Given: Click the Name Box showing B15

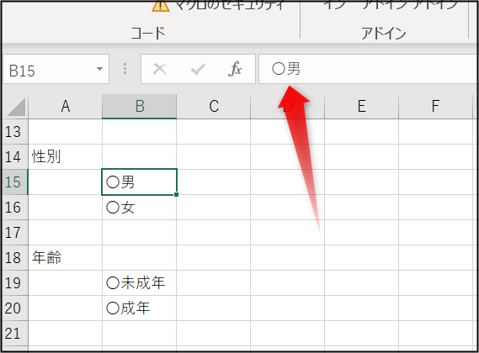Looking at the screenshot, I should [x=56, y=69].
